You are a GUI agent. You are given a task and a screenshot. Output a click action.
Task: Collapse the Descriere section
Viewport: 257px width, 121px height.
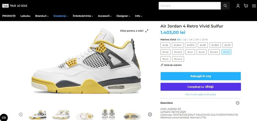click(237, 103)
